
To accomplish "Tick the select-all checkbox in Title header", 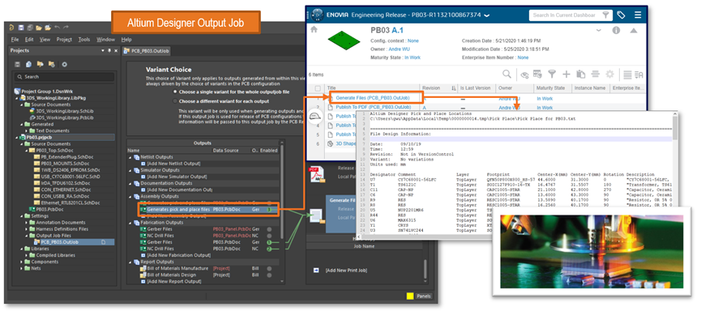I will click(x=318, y=88).
